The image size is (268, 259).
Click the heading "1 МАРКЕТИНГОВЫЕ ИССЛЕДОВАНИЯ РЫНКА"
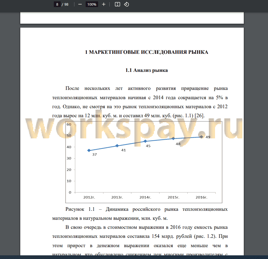(x=147, y=52)
